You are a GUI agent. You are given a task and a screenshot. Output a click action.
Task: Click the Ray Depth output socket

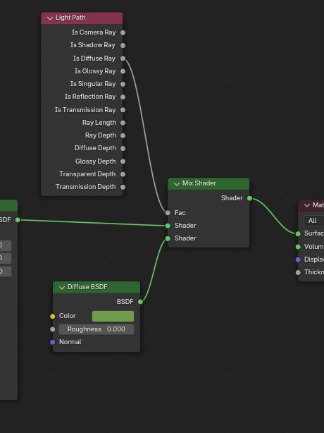click(x=123, y=135)
